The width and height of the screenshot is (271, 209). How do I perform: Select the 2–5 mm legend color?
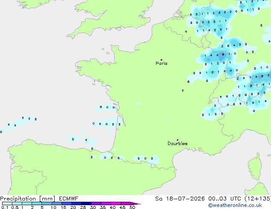coord(37,203)
